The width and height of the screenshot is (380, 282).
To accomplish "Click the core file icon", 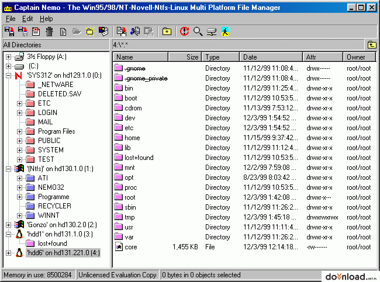I will click(x=119, y=246).
